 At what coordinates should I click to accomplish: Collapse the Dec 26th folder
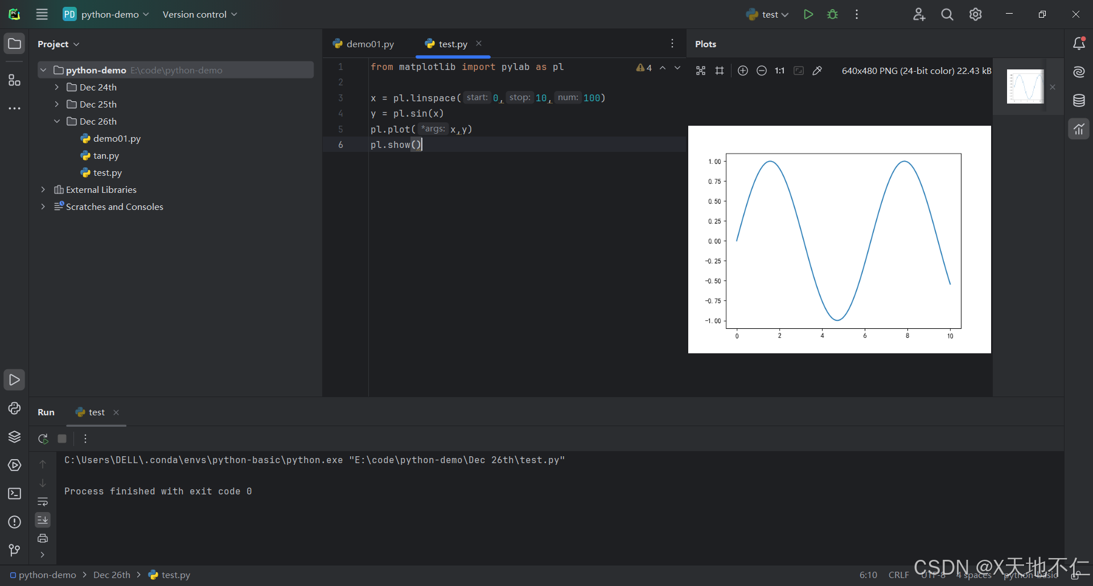coord(56,121)
